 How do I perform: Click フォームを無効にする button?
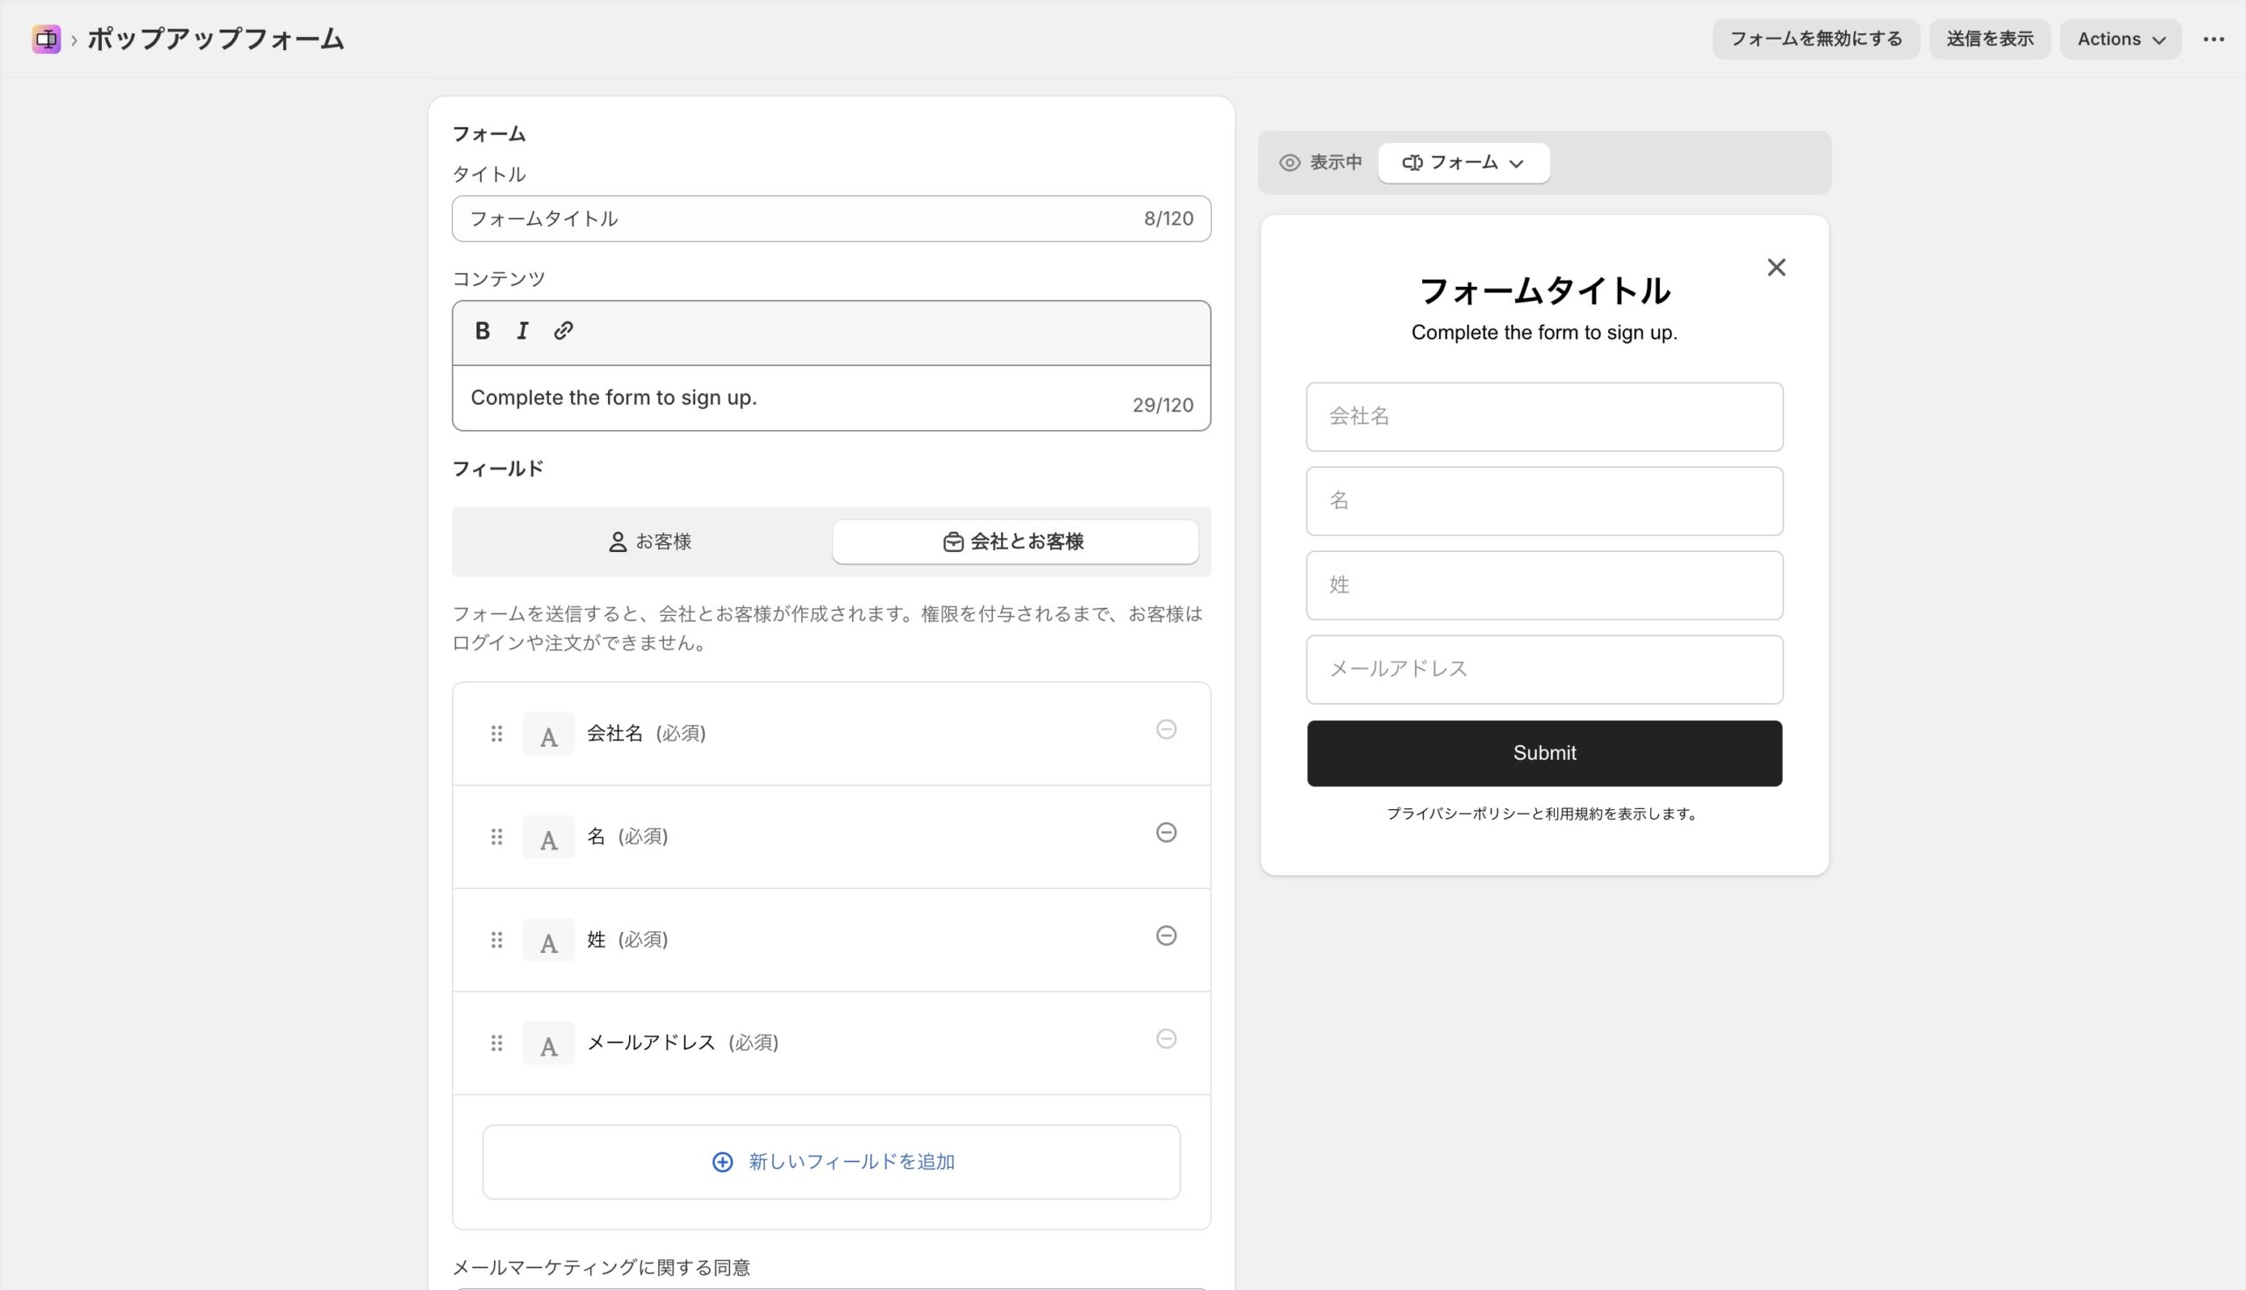[1815, 39]
